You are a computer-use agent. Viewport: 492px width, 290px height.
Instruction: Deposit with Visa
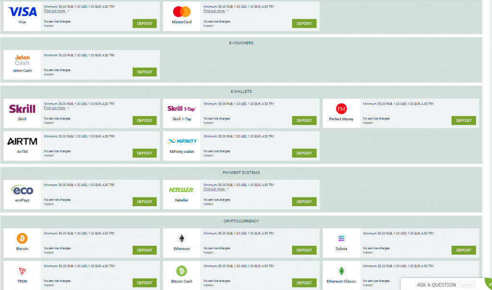pos(145,23)
